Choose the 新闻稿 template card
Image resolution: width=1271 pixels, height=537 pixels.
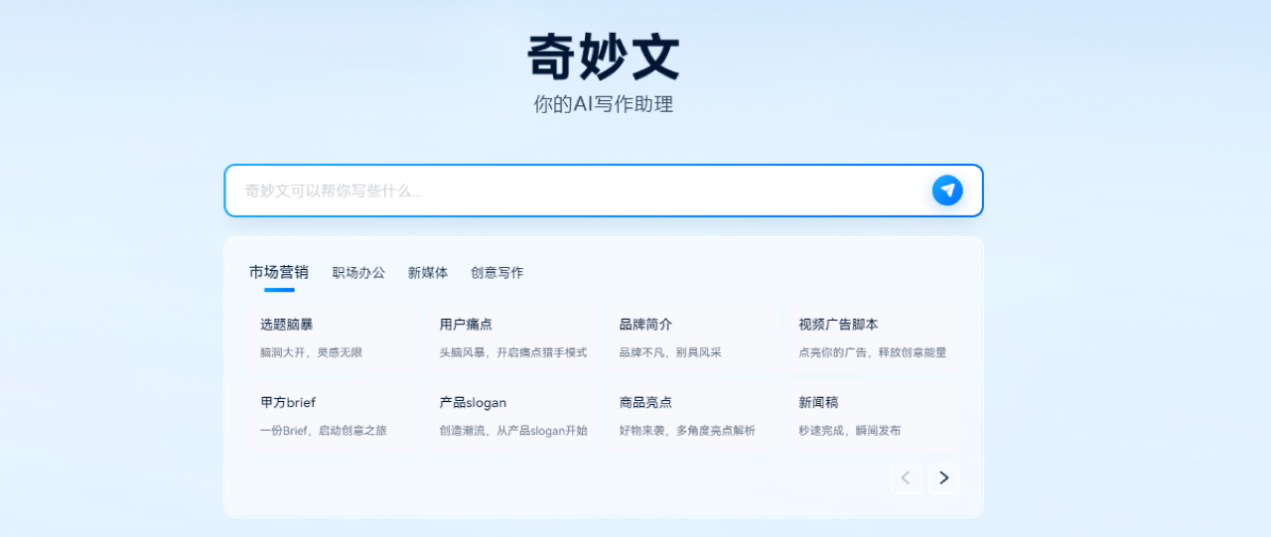(873, 416)
